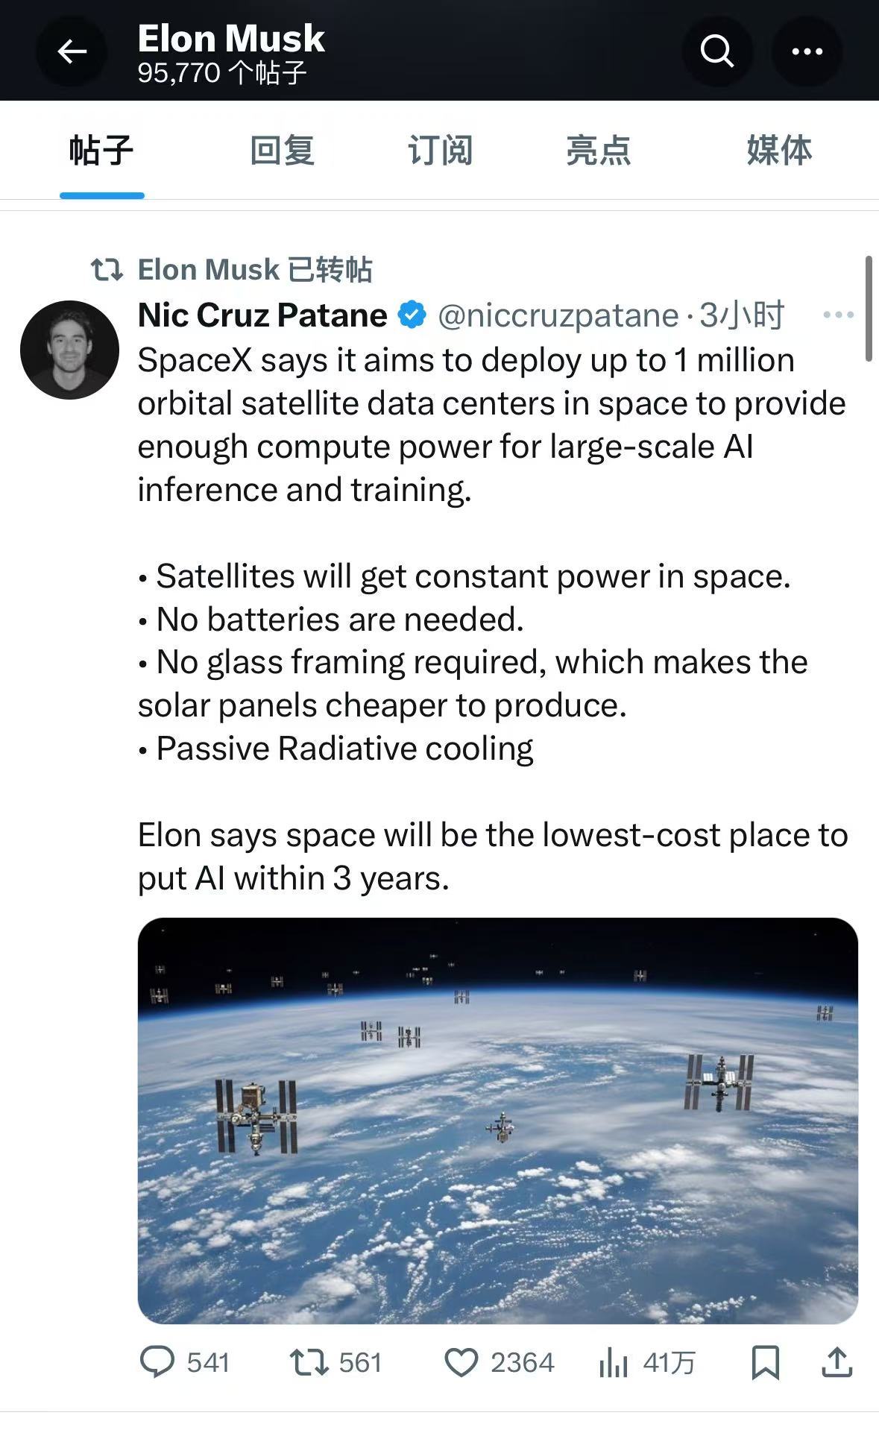Open the profile header more options menu
Image resolution: width=879 pixels, height=1430 pixels.
[807, 51]
